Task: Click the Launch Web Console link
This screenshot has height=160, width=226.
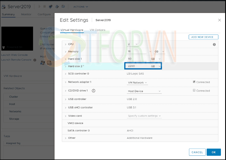Action: tap(14, 55)
